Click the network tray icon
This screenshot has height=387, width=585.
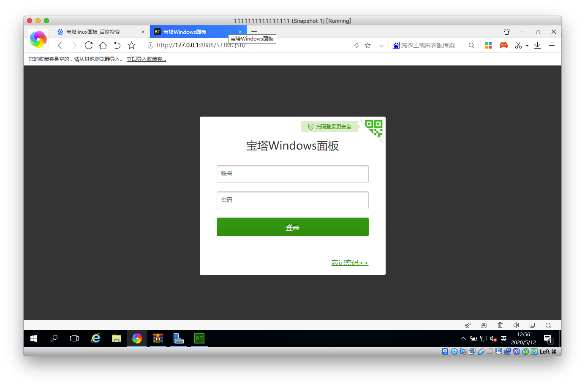tap(484, 338)
